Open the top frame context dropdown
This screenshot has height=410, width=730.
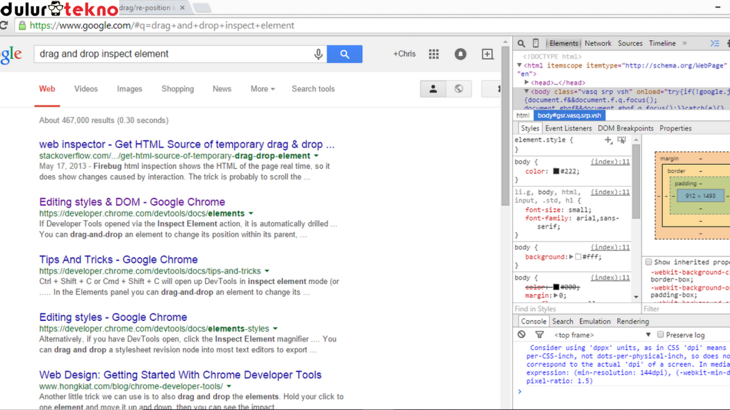click(602, 335)
